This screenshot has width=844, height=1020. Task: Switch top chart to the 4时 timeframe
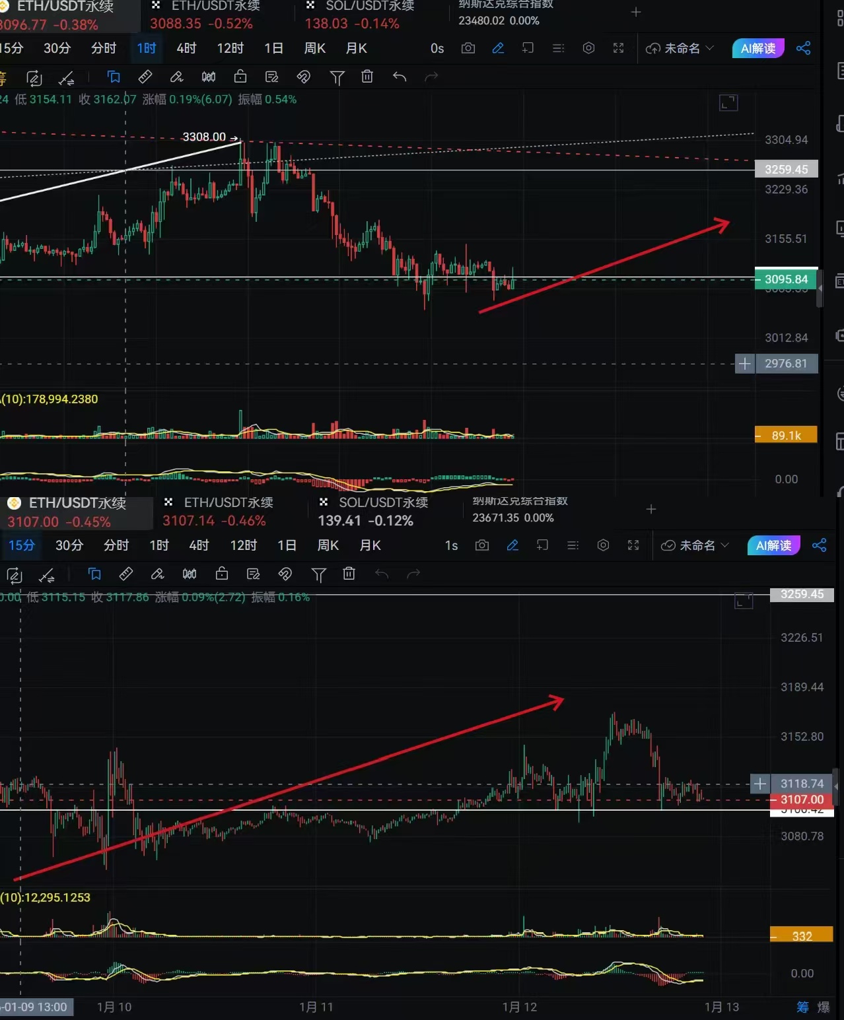click(186, 48)
